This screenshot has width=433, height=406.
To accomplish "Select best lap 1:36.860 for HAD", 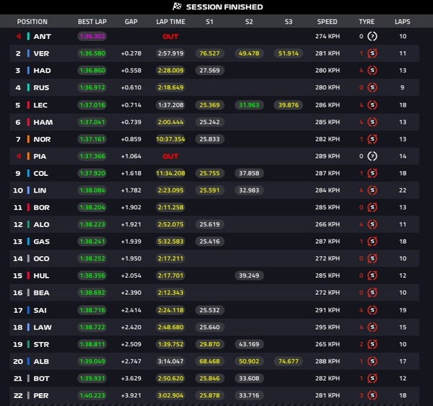I will pyautogui.click(x=92, y=71).
